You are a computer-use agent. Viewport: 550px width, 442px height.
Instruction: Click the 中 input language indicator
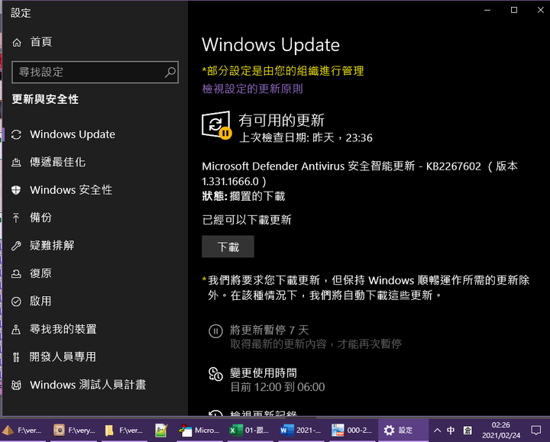tap(451, 430)
